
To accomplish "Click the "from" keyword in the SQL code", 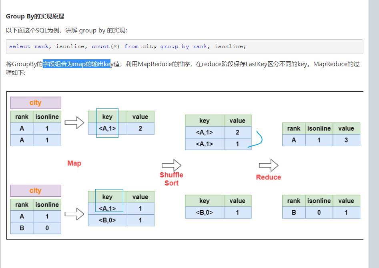I will coord(131,46).
